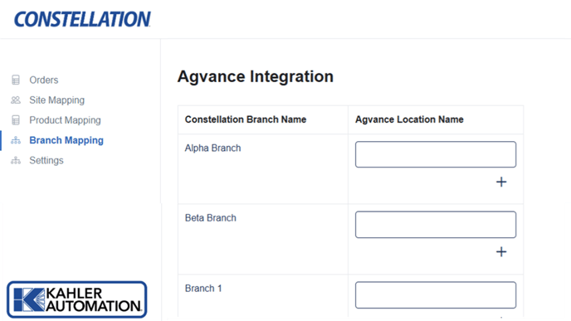The image size is (571, 321).
Task: Open Product Mapping section
Action: pyautogui.click(x=66, y=120)
